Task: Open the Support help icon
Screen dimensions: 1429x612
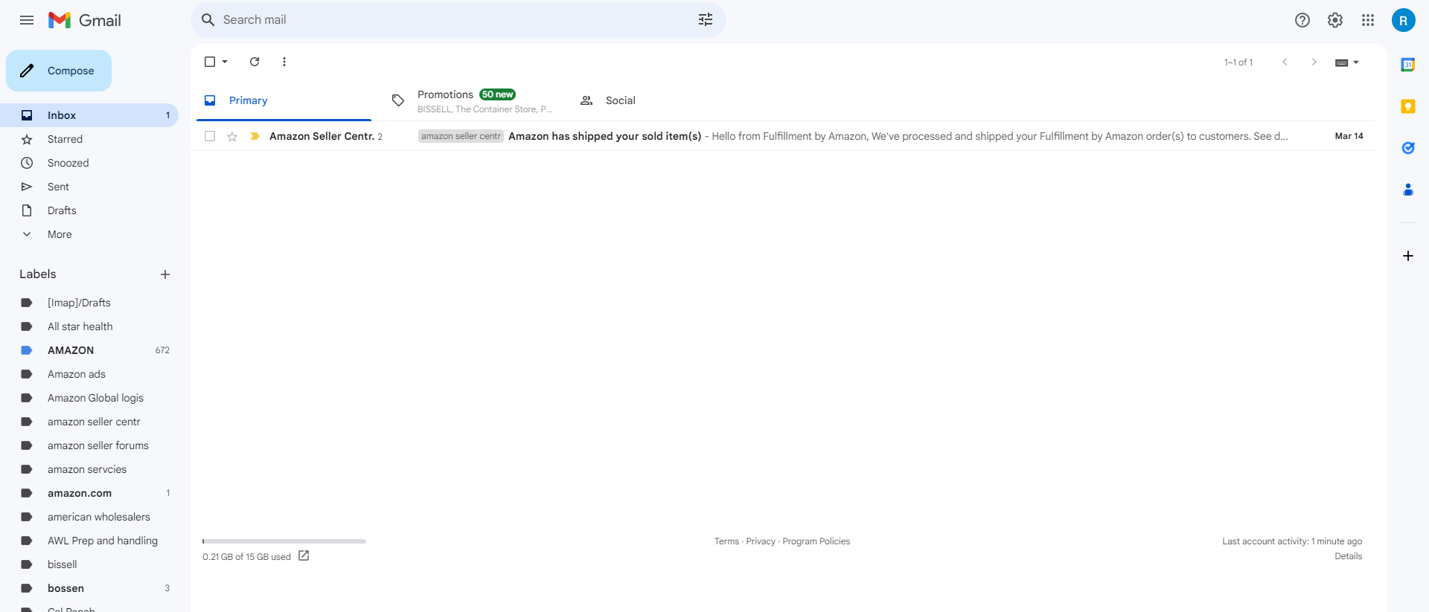Action: point(1302,20)
